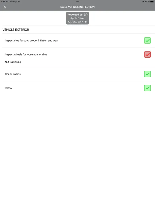
Task: Toggle the tires inspection green checkbox
Action: [147, 41]
